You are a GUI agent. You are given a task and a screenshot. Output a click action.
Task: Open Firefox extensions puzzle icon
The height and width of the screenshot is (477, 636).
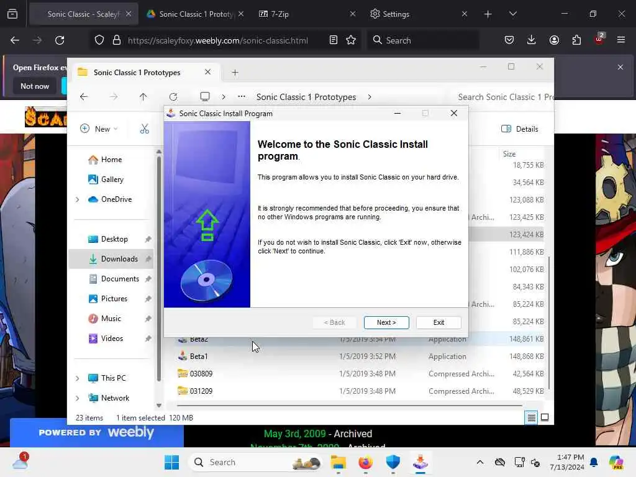[576, 40]
